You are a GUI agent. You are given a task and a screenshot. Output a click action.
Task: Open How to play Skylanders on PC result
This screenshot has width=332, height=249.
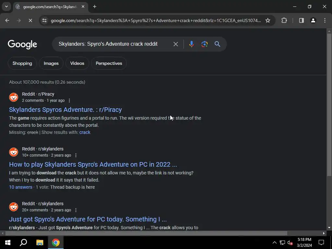(x=93, y=164)
